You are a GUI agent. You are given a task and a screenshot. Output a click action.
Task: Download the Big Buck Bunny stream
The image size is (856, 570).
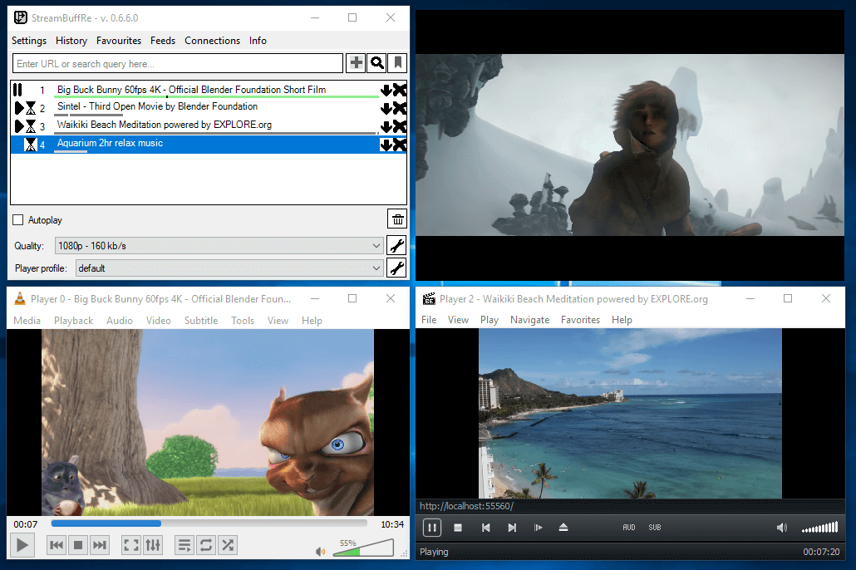pyautogui.click(x=386, y=90)
